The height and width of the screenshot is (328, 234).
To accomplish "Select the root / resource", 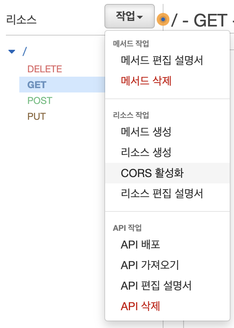I will [x=25, y=51].
